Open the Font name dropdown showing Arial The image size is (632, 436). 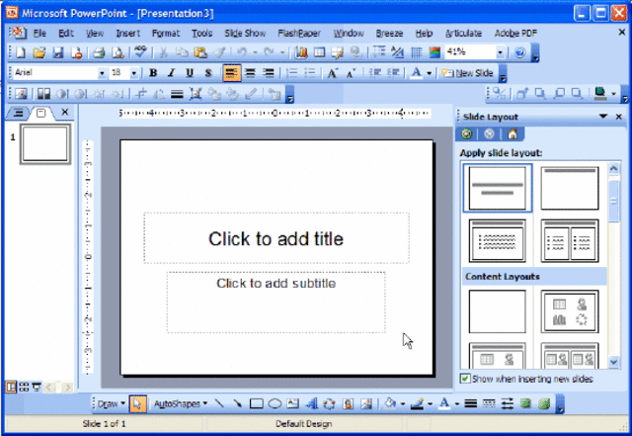tap(102, 73)
